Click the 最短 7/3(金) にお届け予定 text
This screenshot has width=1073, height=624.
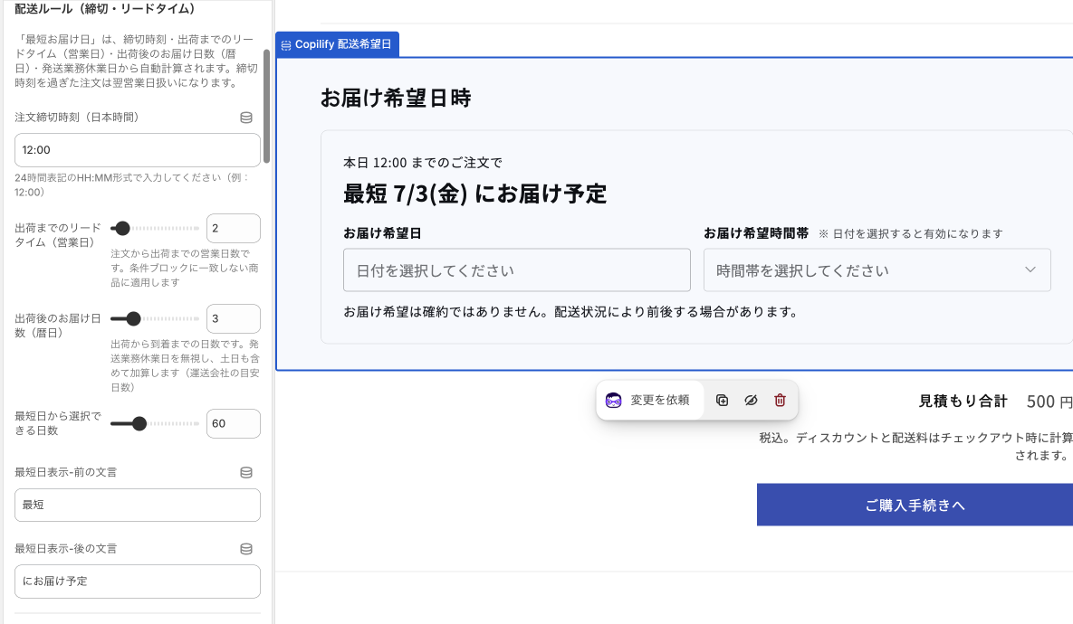[474, 194]
